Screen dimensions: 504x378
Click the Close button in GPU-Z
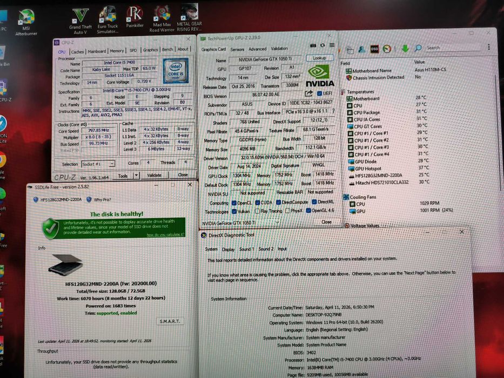[x=327, y=222]
